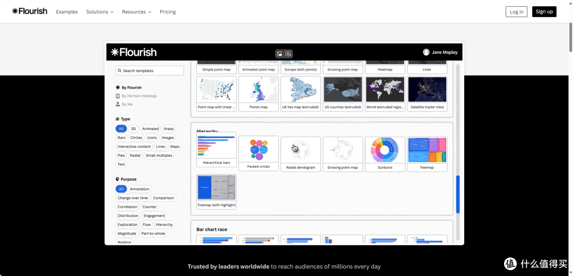This screenshot has width=573, height=276.
Task: Open the Packed circles template
Action: click(258, 153)
